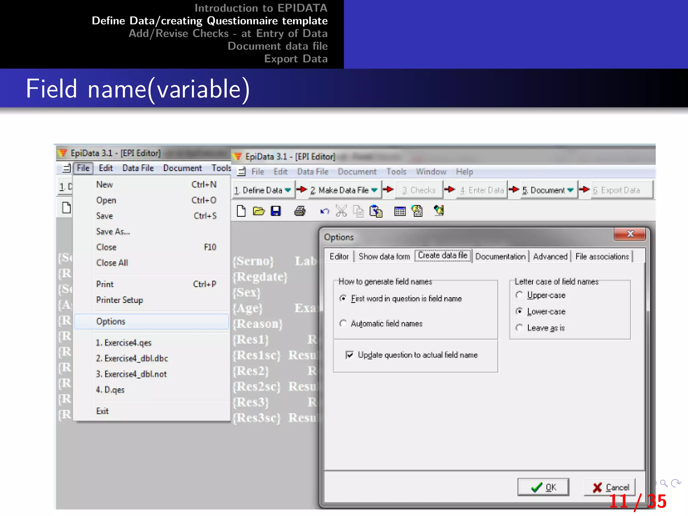Open the Create data file tab

[443, 256]
